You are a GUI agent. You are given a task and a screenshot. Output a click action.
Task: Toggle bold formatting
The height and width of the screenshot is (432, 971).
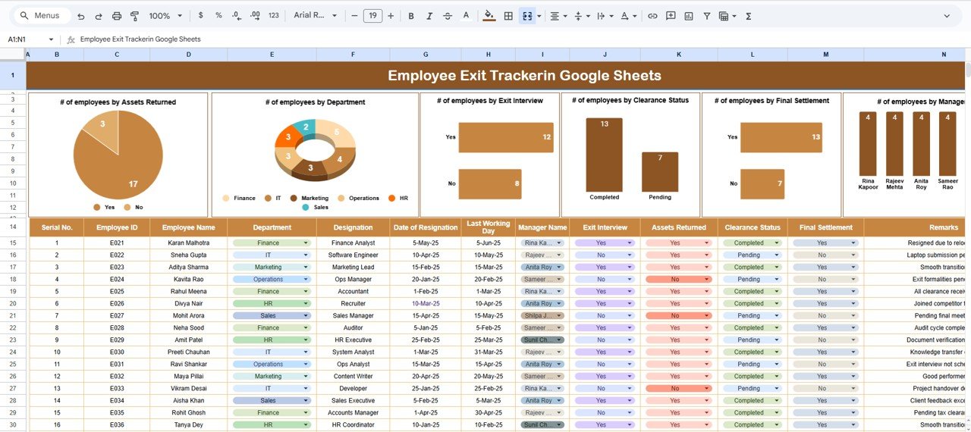coord(411,16)
